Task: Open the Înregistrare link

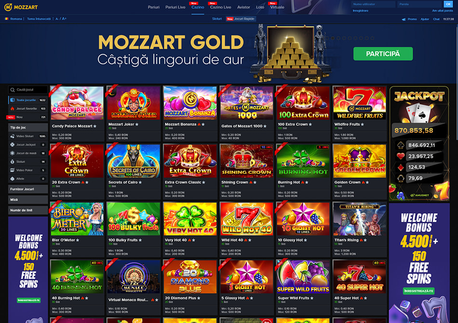Action: tap(361, 11)
